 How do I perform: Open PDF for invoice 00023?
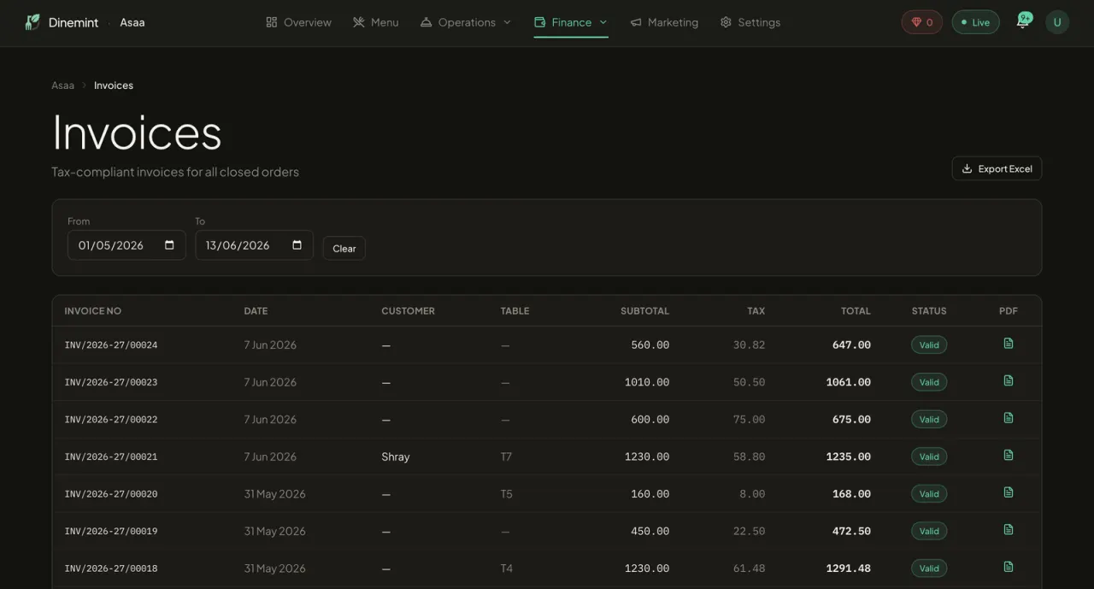(1009, 380)
